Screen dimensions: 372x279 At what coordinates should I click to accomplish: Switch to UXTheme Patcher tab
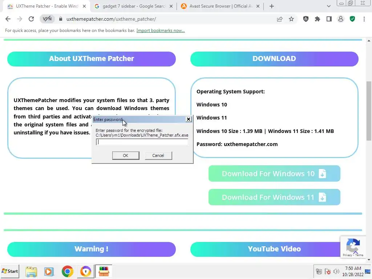(x=46, y=6)
